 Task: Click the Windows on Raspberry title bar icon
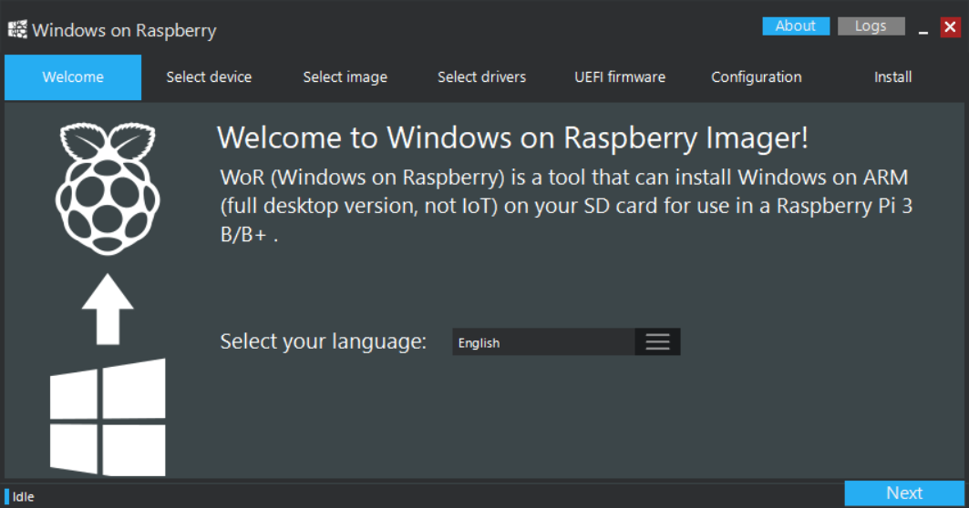[x=17, y=29]
